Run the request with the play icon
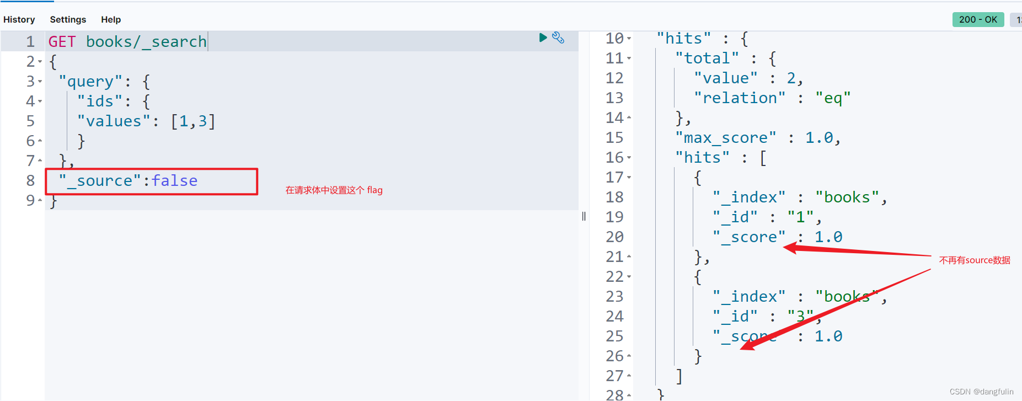1022x401 pixels. pos(543,38)
